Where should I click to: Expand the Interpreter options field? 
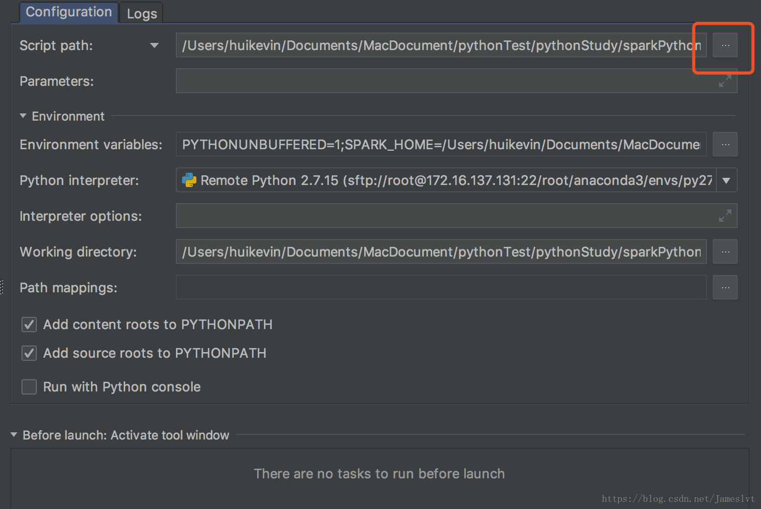(x=725, y=216)
